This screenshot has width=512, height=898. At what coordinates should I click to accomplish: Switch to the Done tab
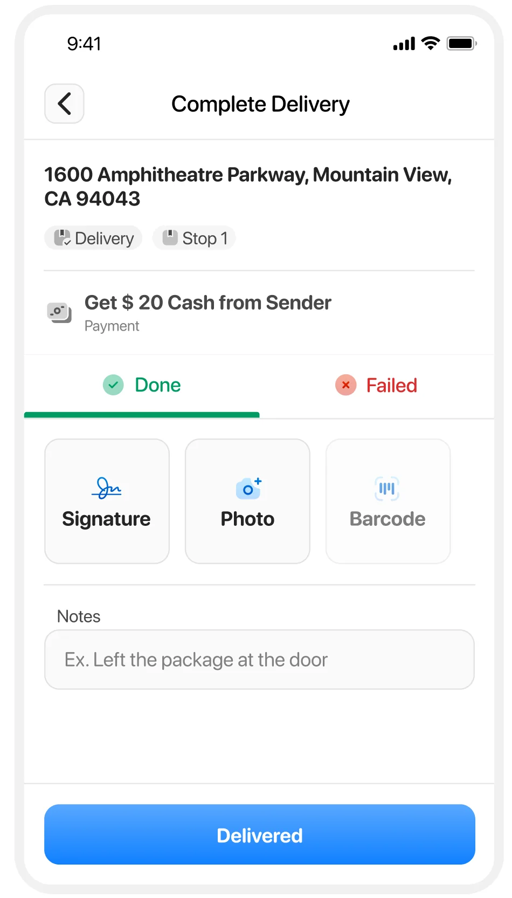point(142,386)
